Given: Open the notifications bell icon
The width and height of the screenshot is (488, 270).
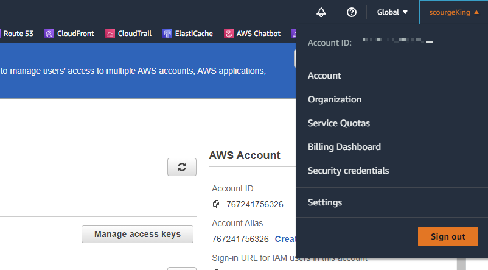Looking at the screenshot, I should point(321,12).
